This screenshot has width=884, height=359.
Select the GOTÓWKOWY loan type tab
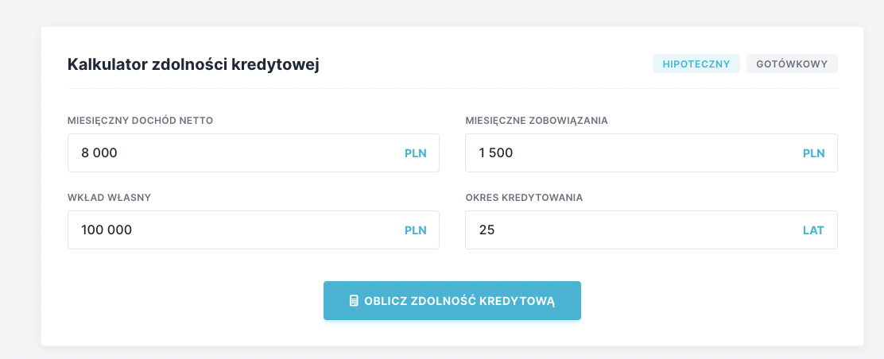pyautogui.click(x=792, y=64)
